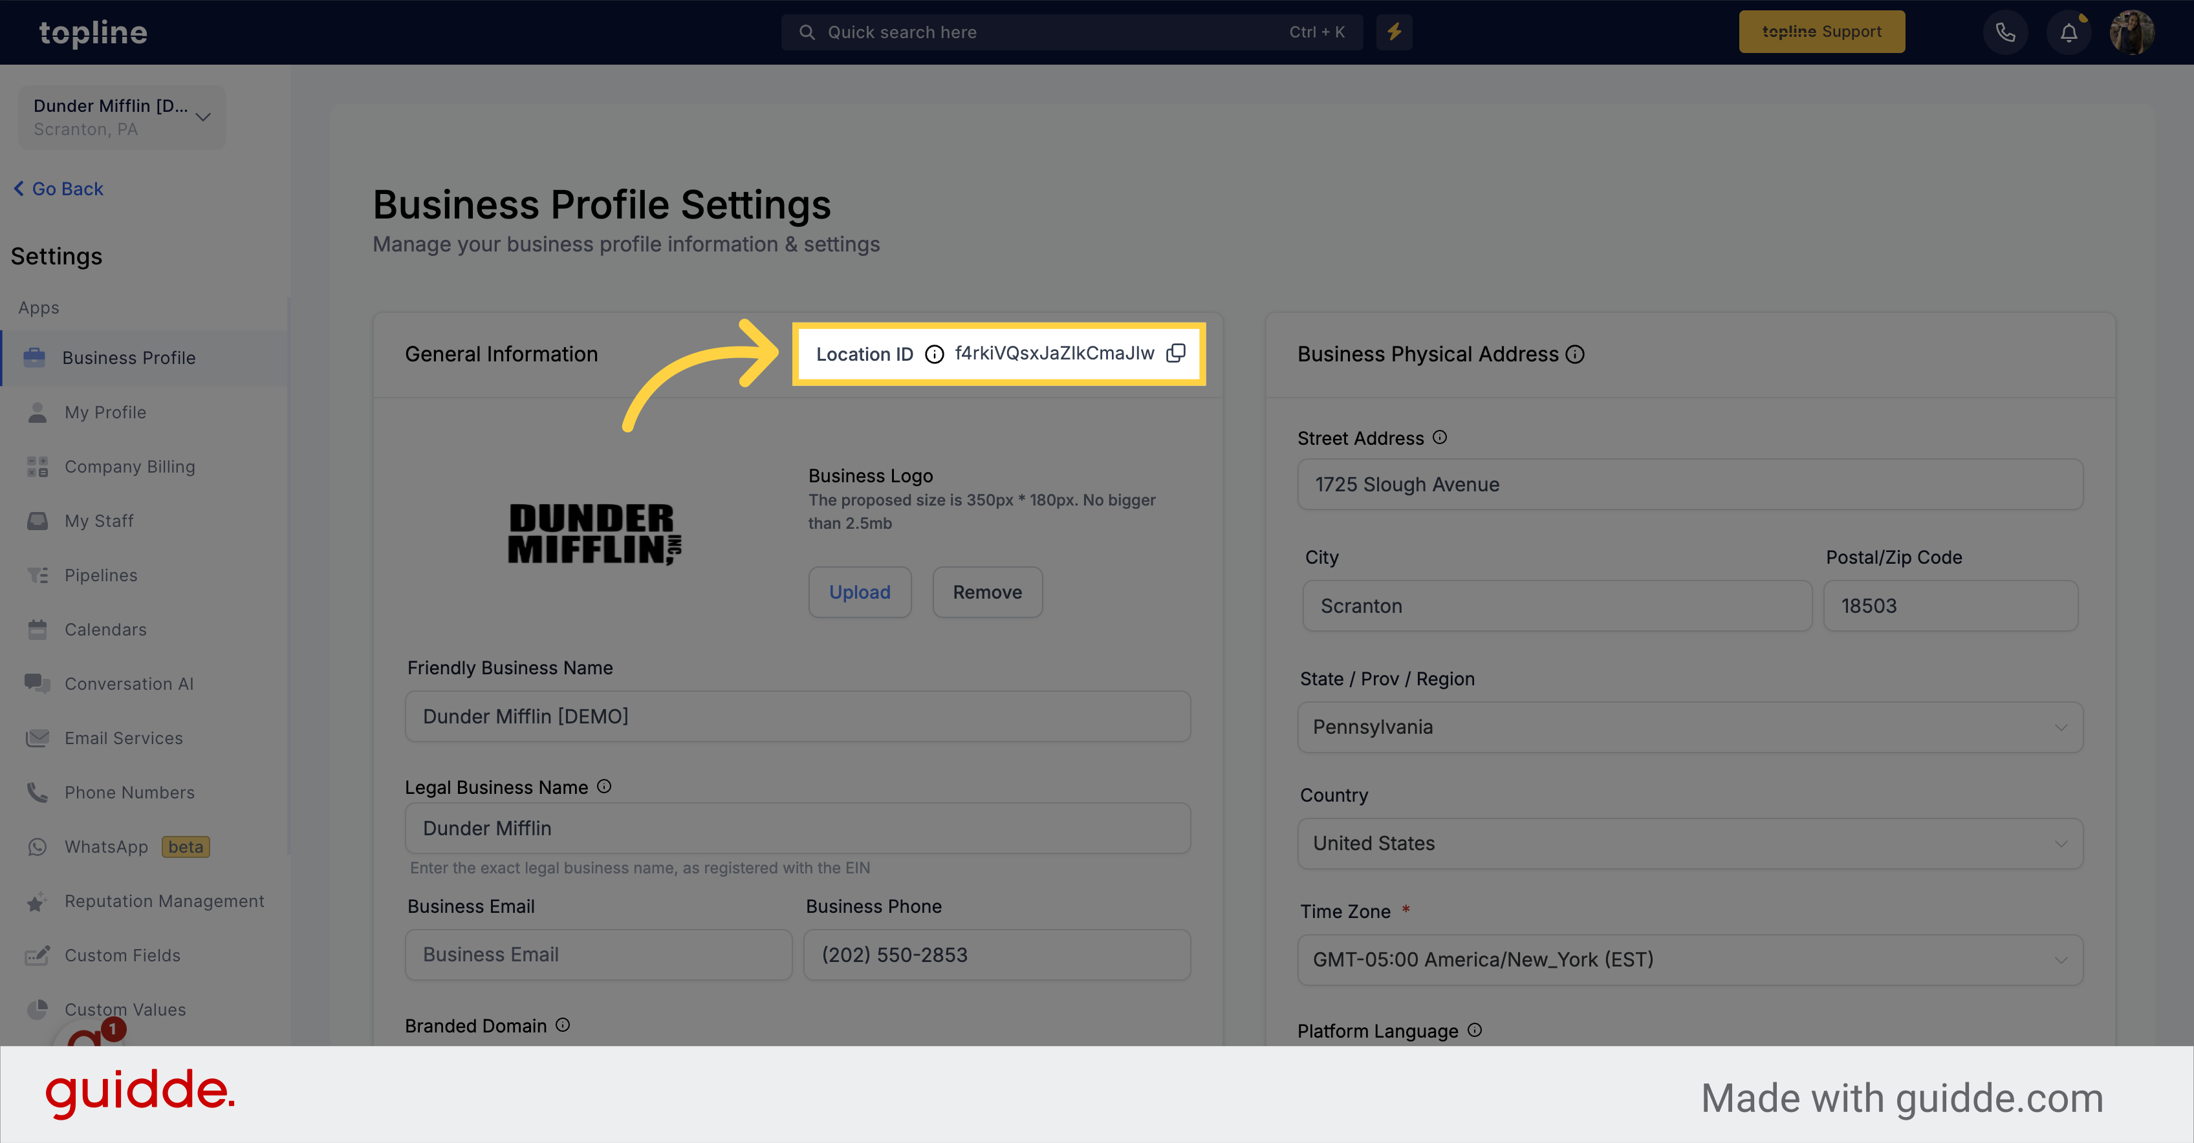Click the Pipelines sidebar icon
This screenshot has width=2194, height=1143.
[36, 574]
